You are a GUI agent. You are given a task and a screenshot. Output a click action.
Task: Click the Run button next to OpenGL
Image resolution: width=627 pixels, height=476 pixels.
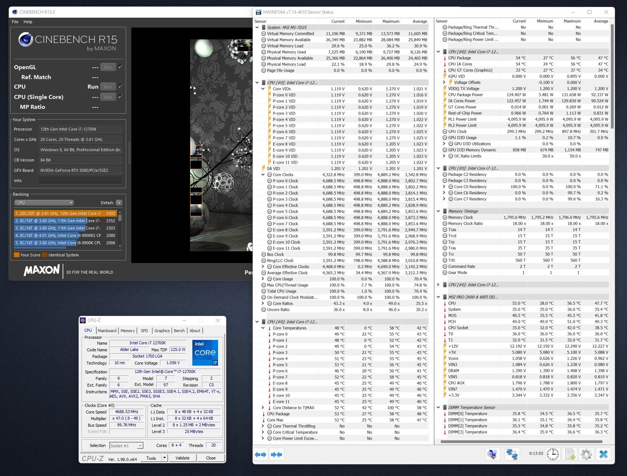[x=108, y=67]
